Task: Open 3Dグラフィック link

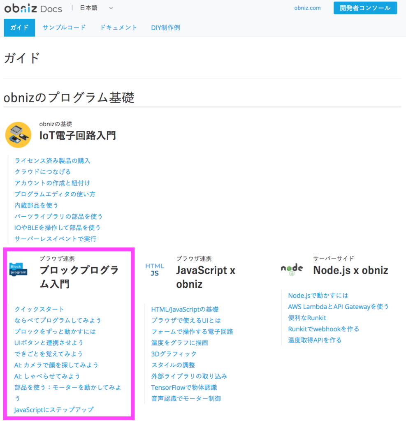Action: click(174, 354)
